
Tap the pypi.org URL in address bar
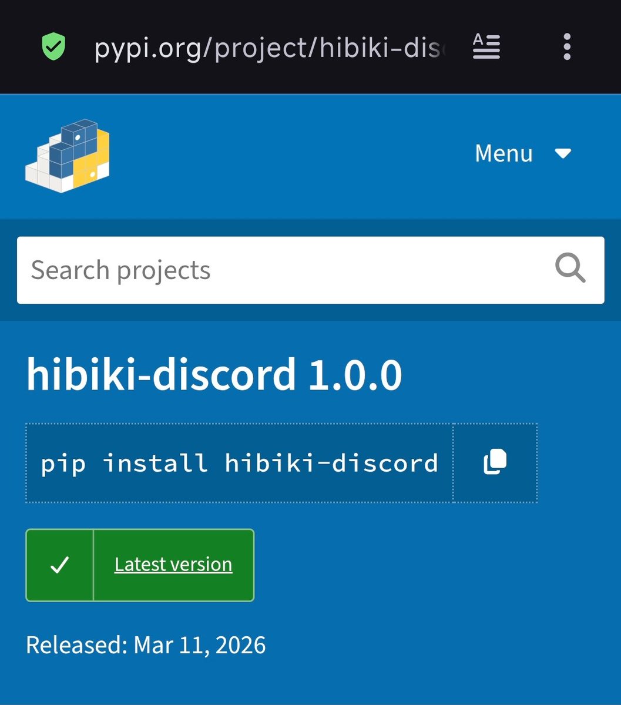270,48
